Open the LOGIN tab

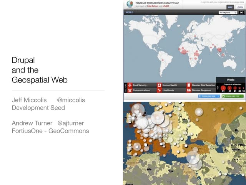pyautogui.click(x=239, y=7)
